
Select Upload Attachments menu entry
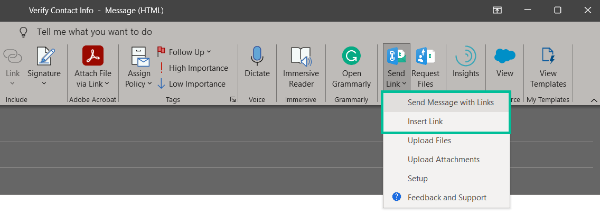click(x=443, y=160)
